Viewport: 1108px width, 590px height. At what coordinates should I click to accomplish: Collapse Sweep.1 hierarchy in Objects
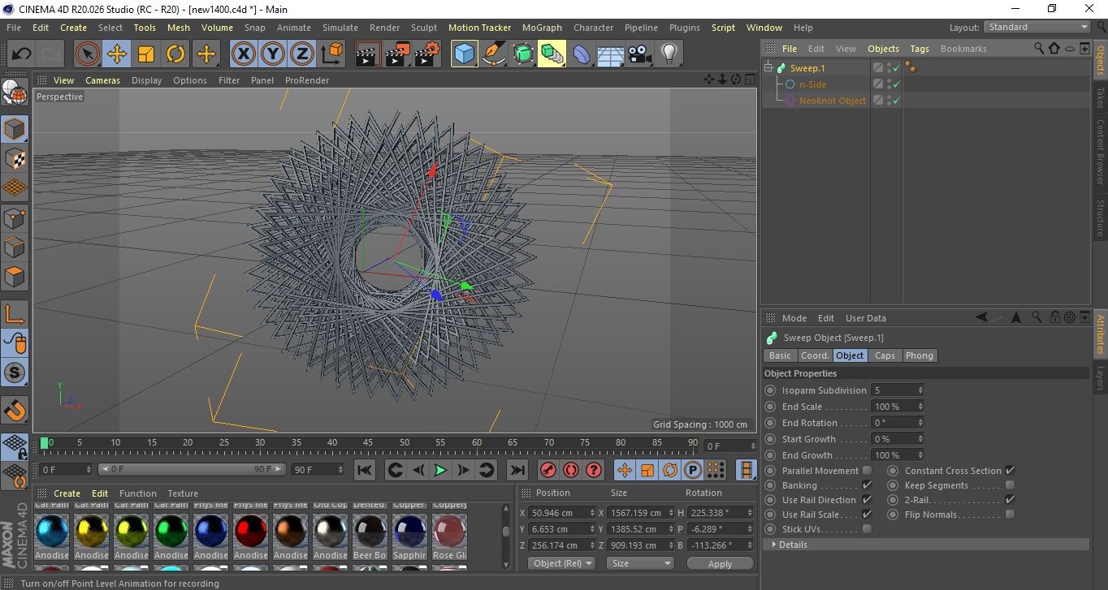pyautogui.click(x=769, y=68)
